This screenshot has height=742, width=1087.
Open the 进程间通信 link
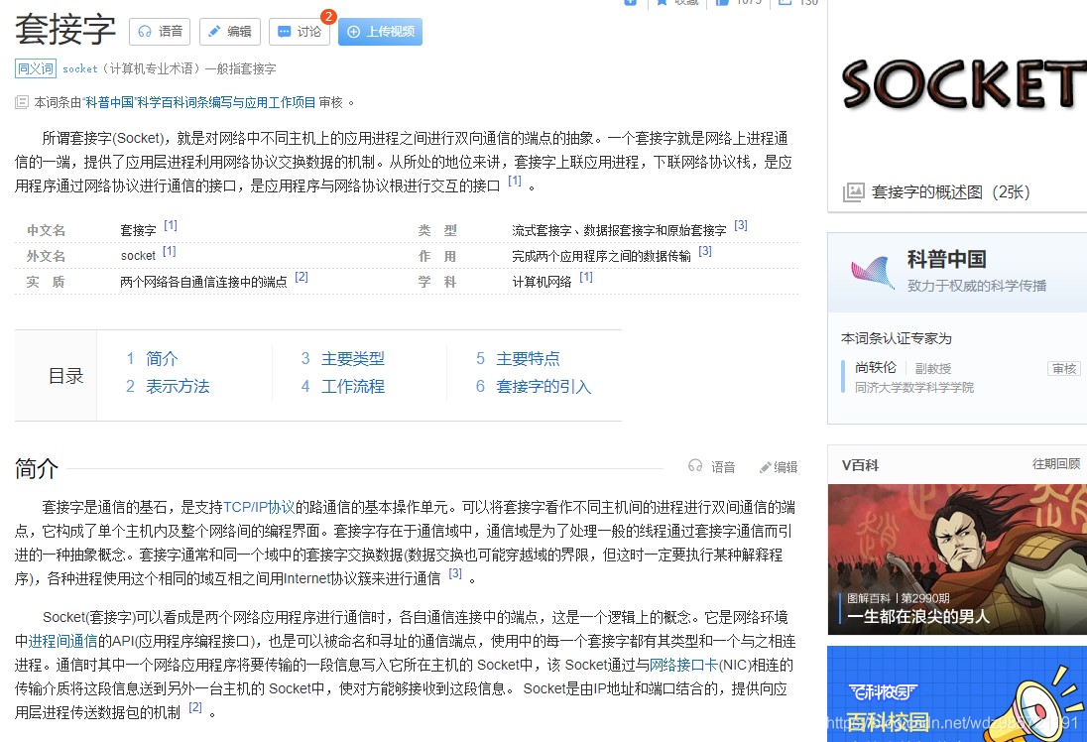click(x=63, y=642)
